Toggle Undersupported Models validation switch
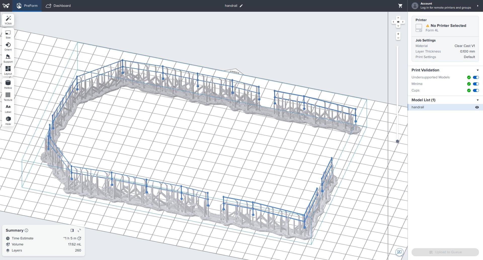The width and height of the screenshot is (483, 260). 476,77
